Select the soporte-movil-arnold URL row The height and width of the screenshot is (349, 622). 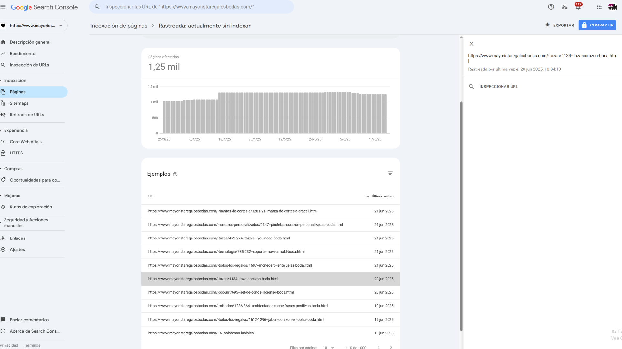pos(271,252)
